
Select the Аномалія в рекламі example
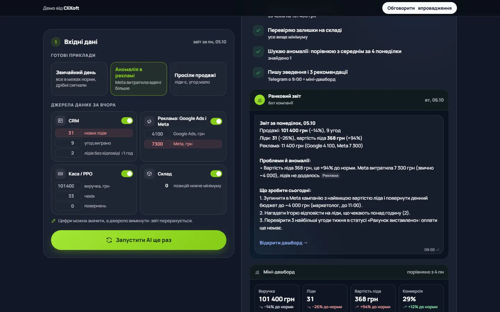139,79
